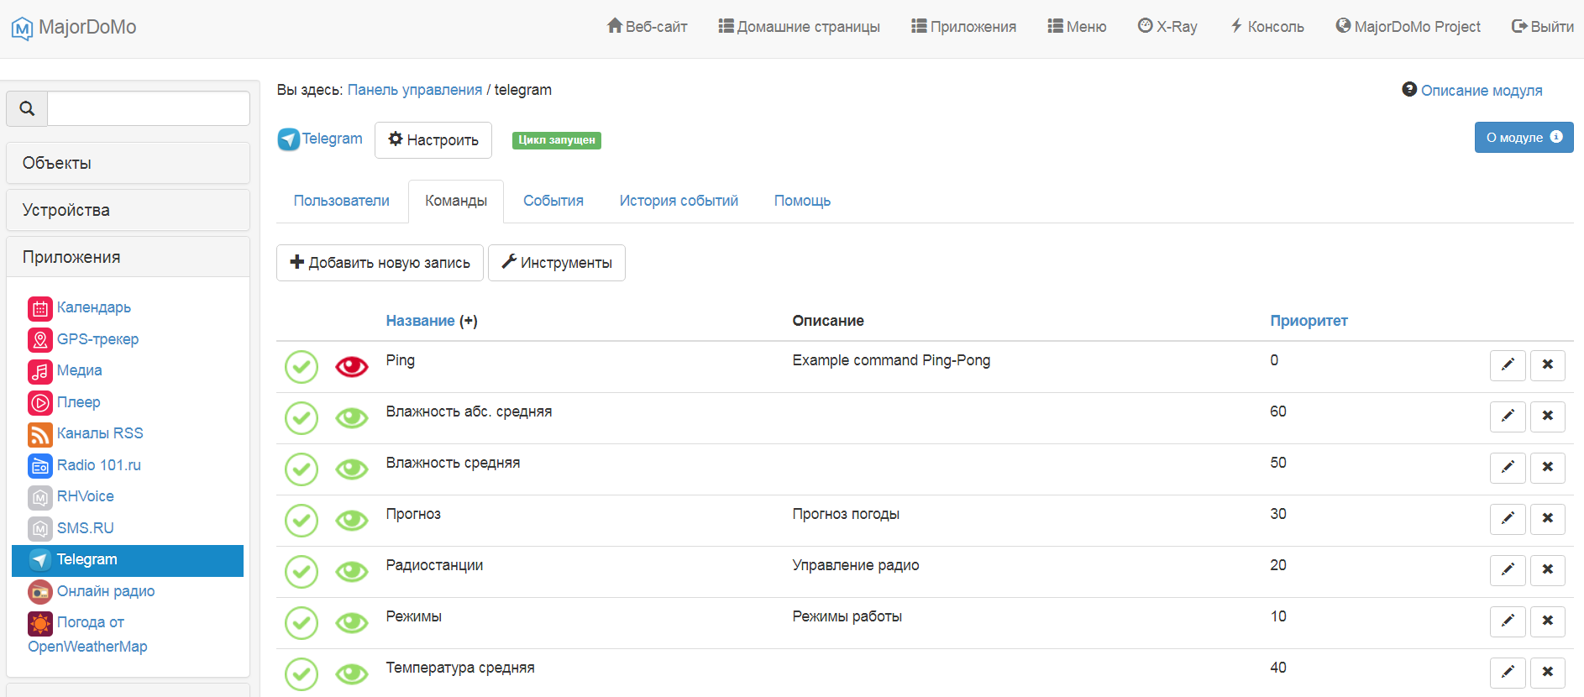Image resolution: width=1584 pixels, height=697 pixels.
Task: Delete the Прогноз command
Action: click(1548, 518)
